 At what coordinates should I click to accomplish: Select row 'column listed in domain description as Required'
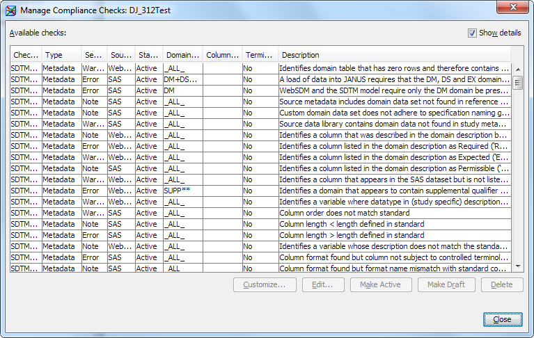pyautogui.click(x=260, y=146)
